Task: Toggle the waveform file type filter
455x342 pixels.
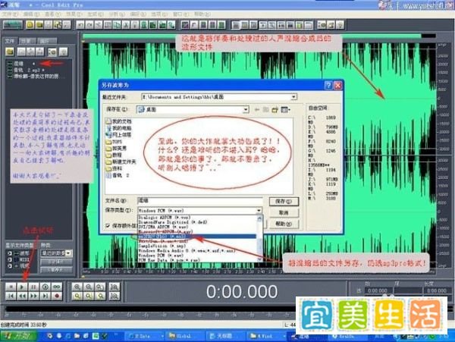Action: [x=10, y=253]
